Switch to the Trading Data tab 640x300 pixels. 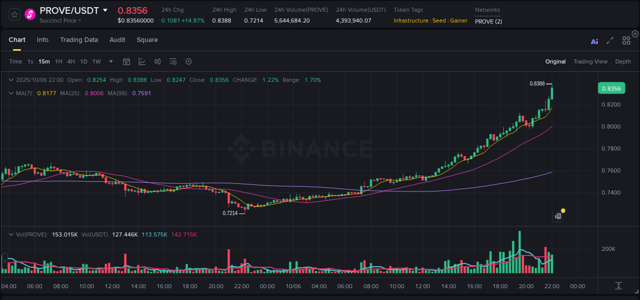pyautogui.click(x=79, y=39)
